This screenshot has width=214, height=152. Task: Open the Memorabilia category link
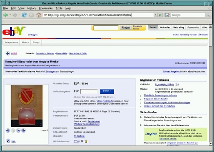[x=62, y=53]
